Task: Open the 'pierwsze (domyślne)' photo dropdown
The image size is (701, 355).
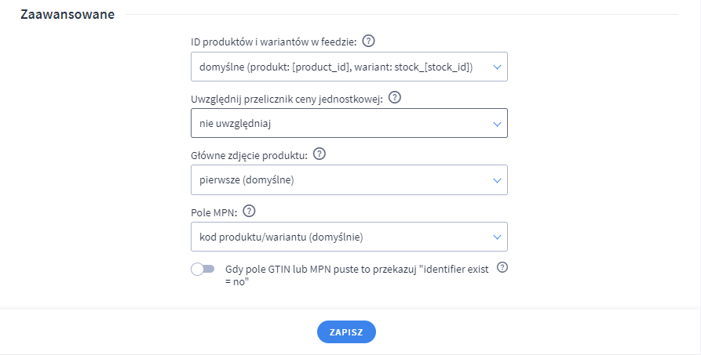Action: pyautogui.click(x=338, y=180)
